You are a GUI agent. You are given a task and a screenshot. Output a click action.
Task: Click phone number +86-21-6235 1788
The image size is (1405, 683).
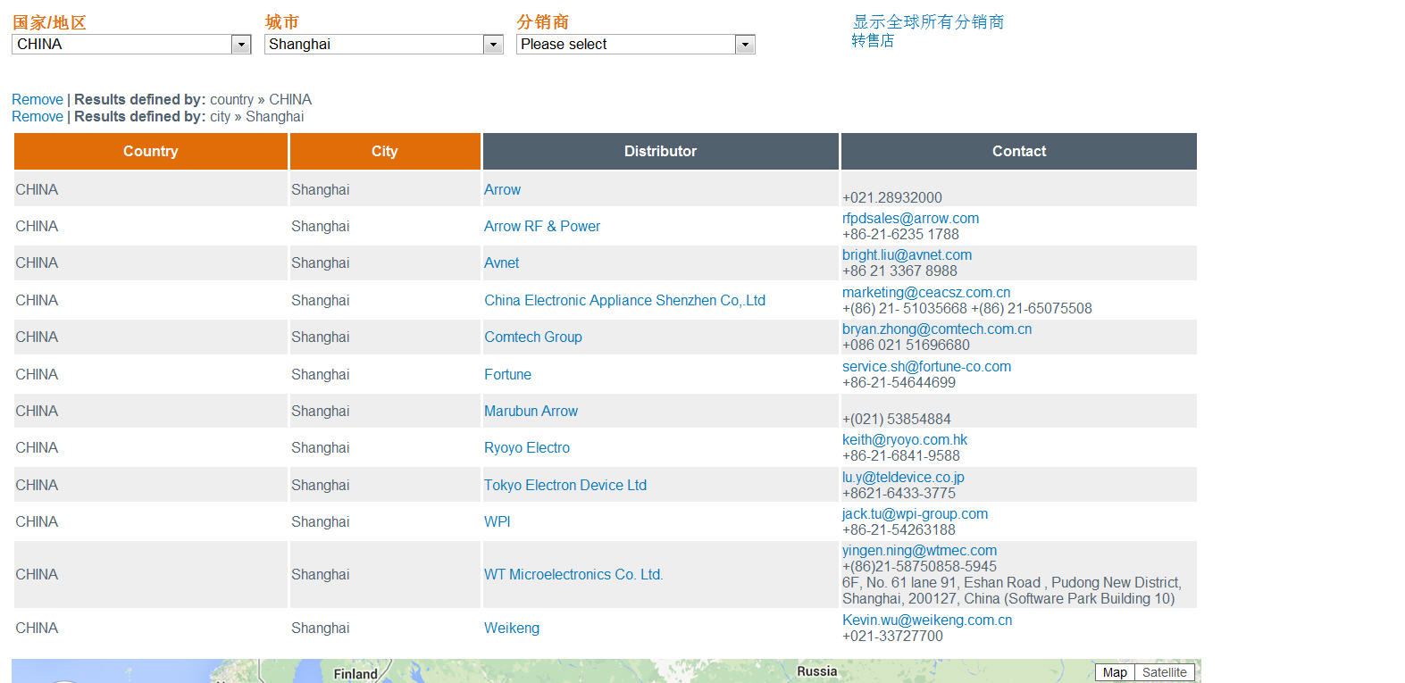(900, 234)
